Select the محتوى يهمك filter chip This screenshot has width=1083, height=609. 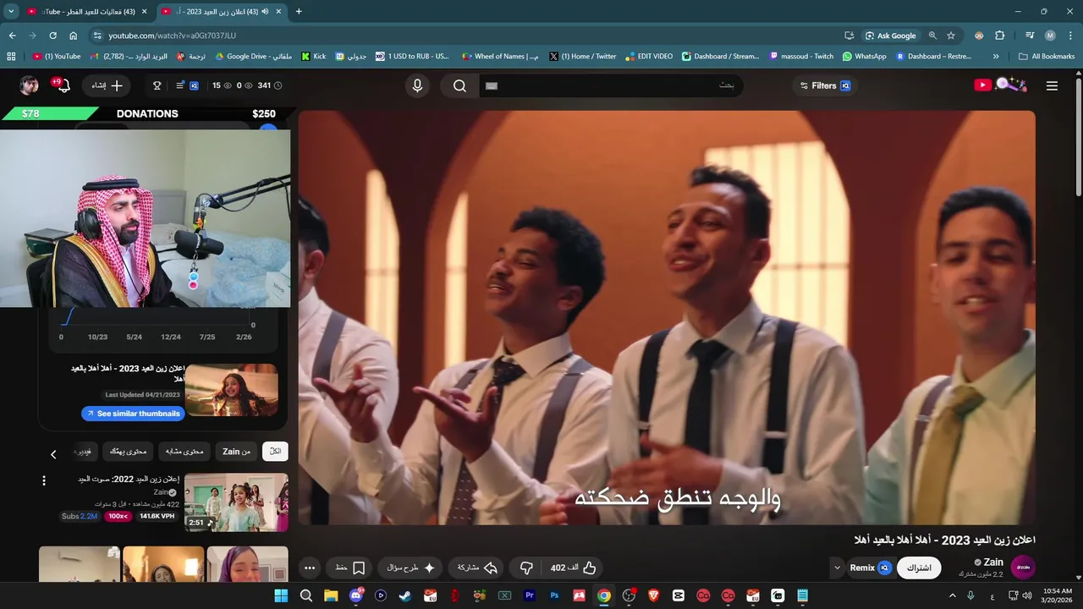(x=129, y=452)
